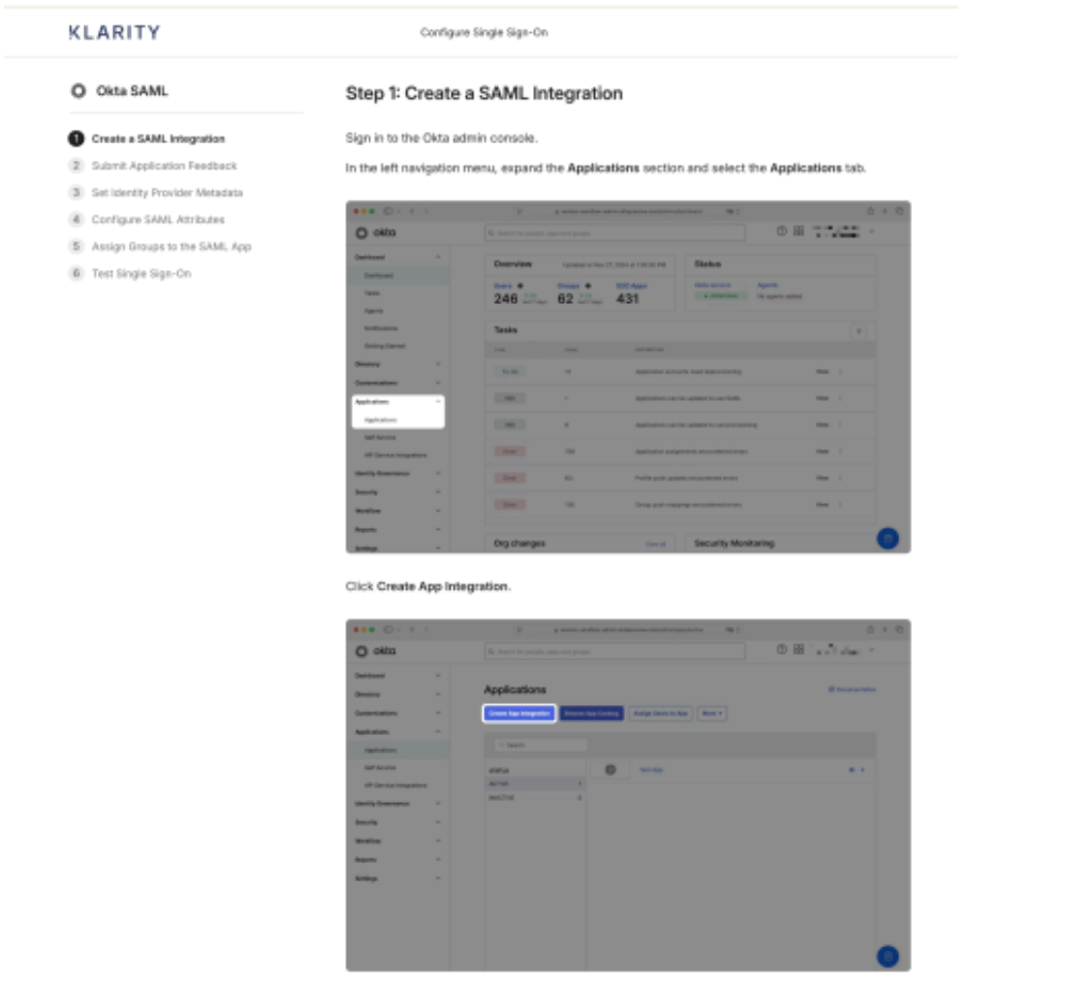Screen dimensions: 1066x984
Task: Click the View all link beside Org changes
Action: (x=655, y=544)
